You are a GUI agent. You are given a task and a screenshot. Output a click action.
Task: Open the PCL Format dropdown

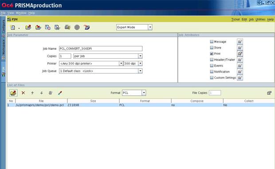(x=144, y=93)
